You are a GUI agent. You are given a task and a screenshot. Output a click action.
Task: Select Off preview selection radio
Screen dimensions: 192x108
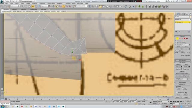tap(175, 53)
